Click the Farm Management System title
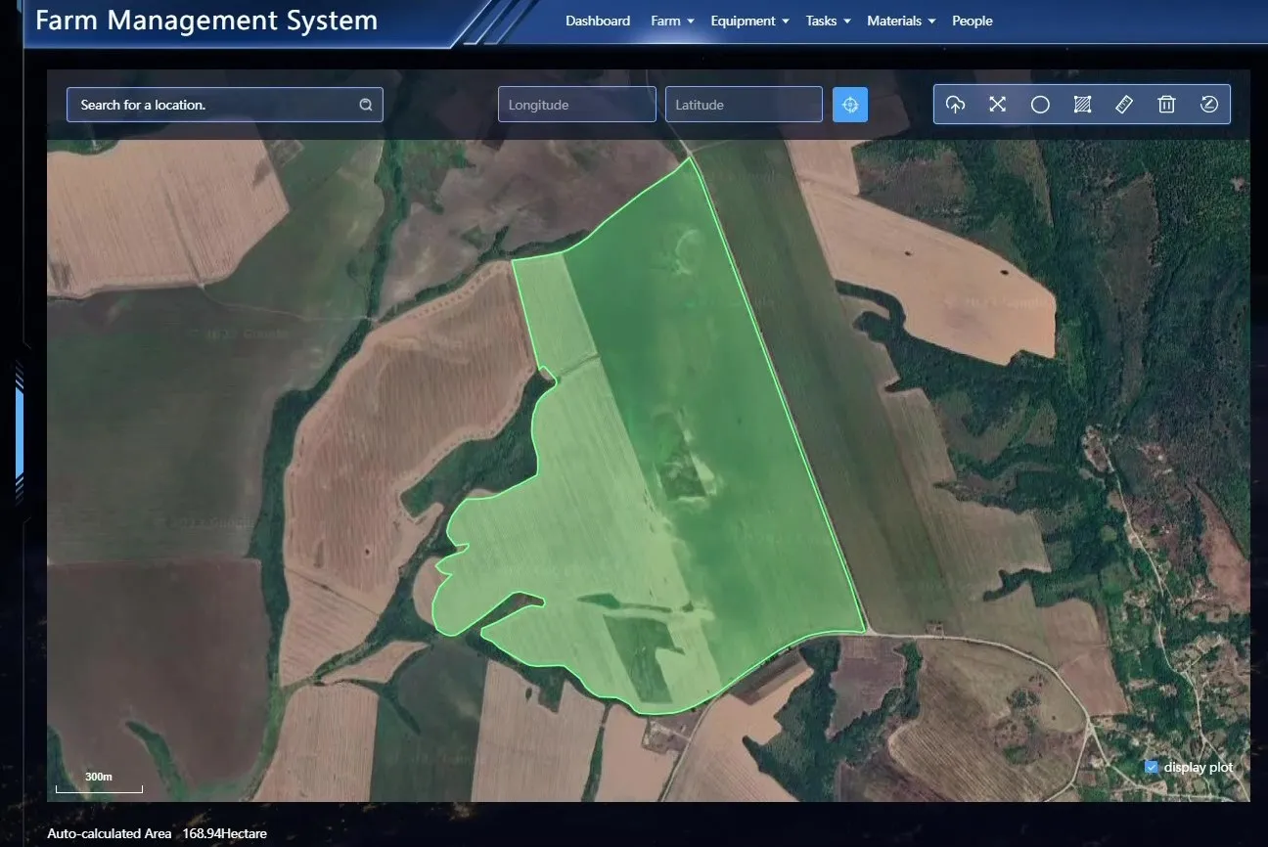The width and height of the screenshot is (1268, 847). [x=206, y=21]
